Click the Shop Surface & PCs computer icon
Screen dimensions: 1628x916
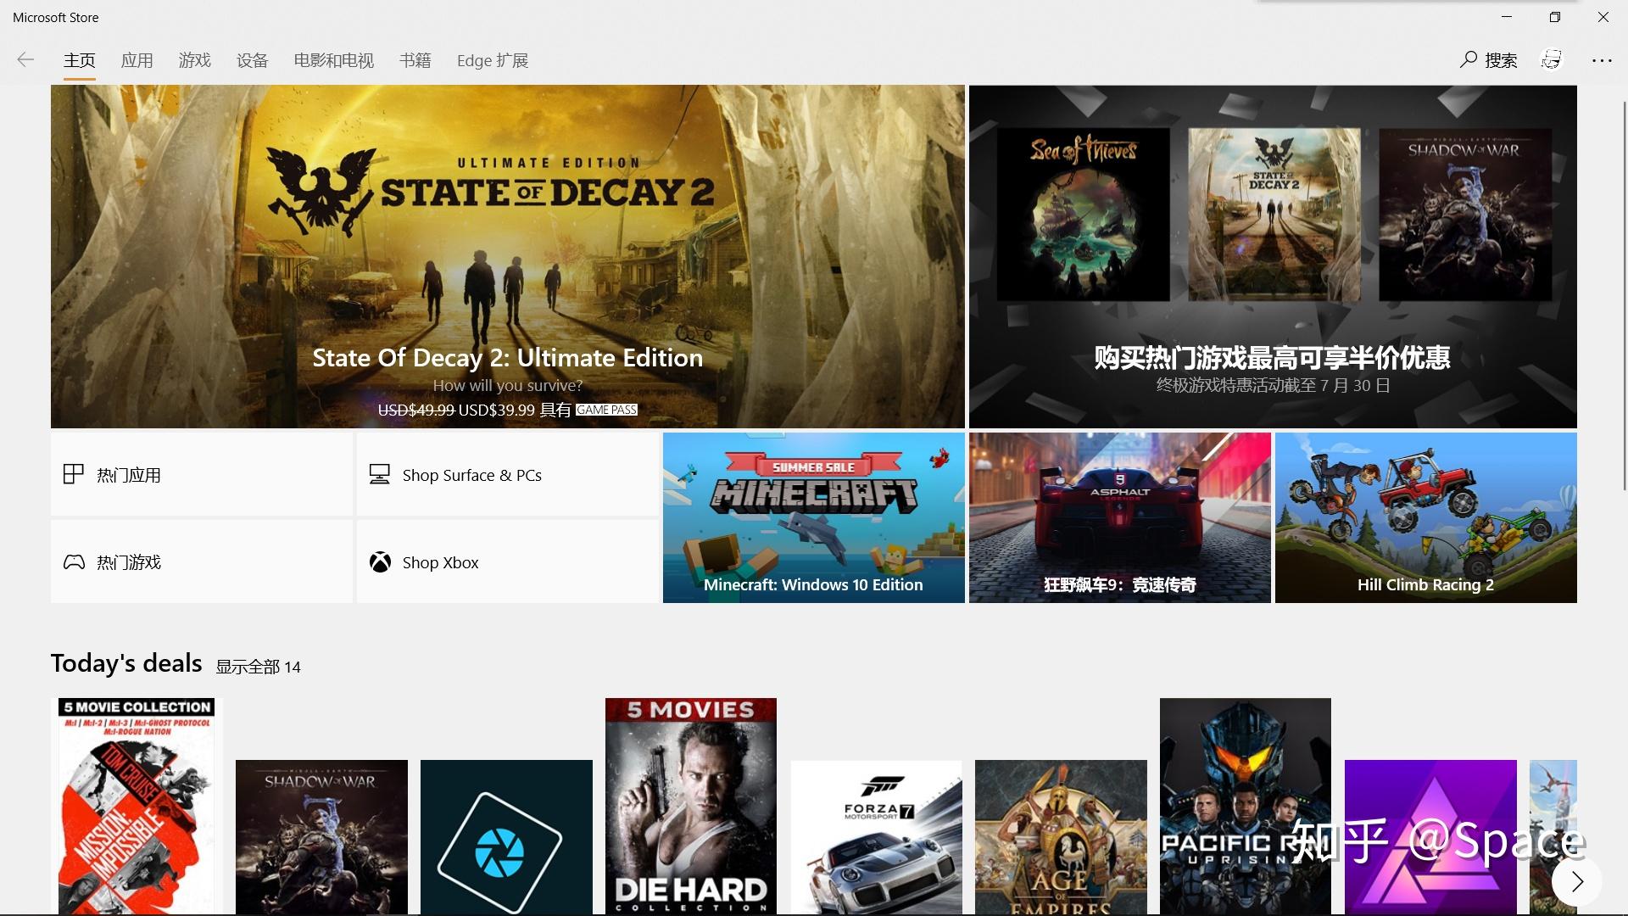380,474
